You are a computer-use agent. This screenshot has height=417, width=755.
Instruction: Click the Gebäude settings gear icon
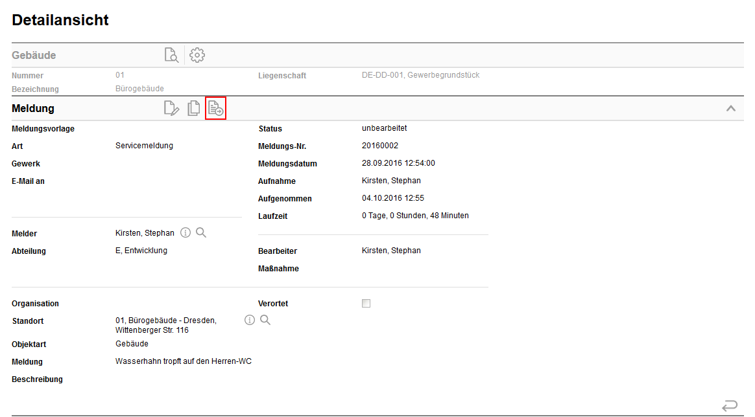point(197,55)
